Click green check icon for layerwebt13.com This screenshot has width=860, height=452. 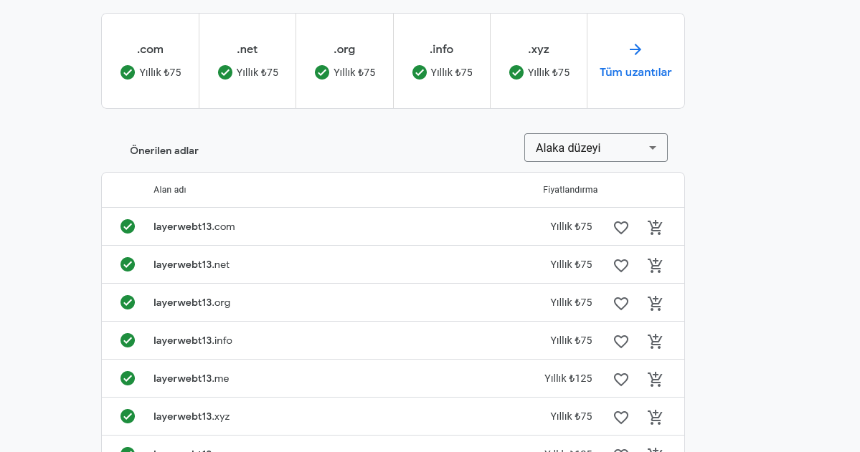[x=128, y=226]
